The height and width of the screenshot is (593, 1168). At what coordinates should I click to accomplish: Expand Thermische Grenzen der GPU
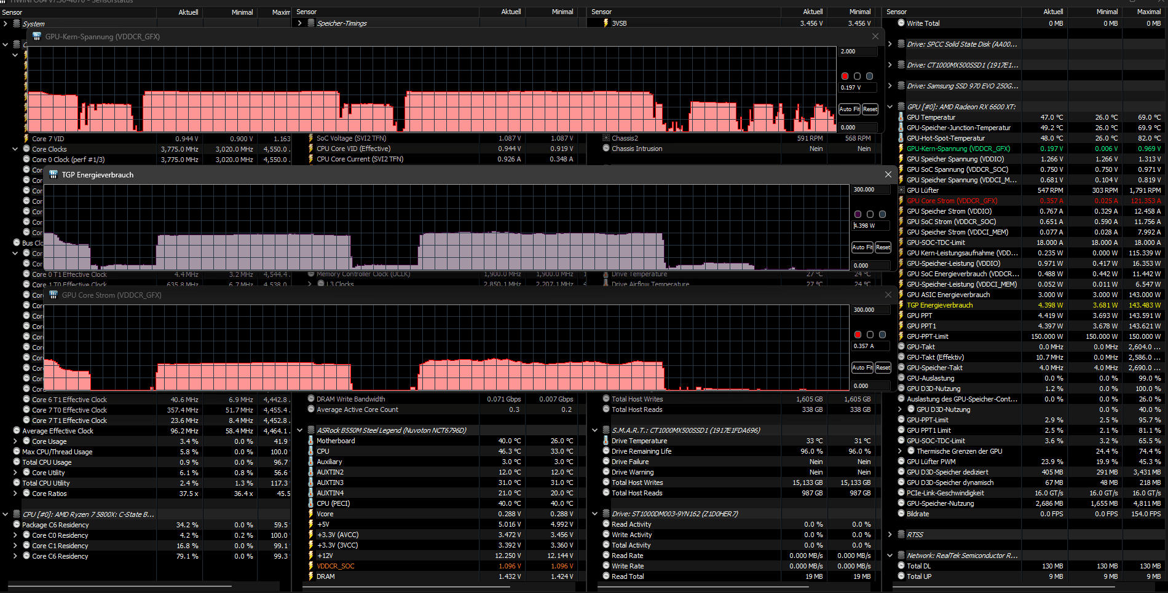[x=900, y=451]
